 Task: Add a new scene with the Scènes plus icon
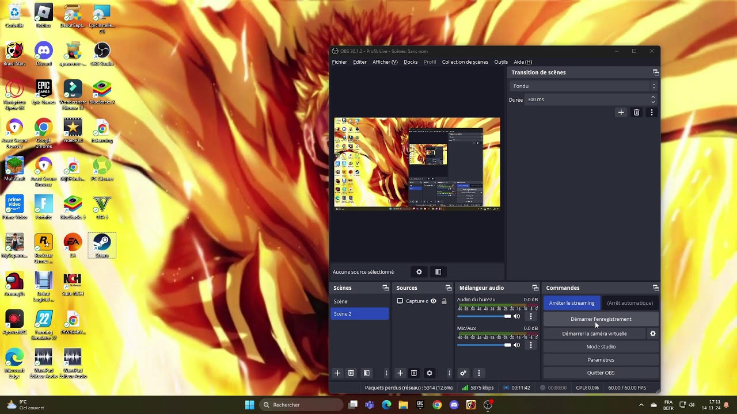(x=337, y=373)
